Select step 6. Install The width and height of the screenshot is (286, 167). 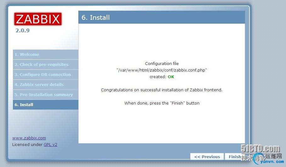(x=46, y=105)
